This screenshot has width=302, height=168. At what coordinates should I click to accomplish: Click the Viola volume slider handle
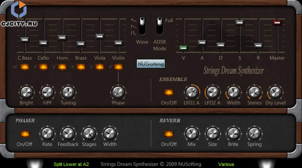[x=100, y=36]
